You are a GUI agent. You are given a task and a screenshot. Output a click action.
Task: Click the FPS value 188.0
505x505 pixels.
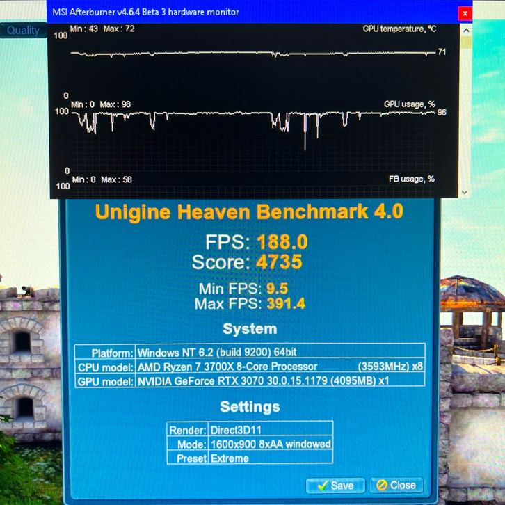click(x=282, y=242)
